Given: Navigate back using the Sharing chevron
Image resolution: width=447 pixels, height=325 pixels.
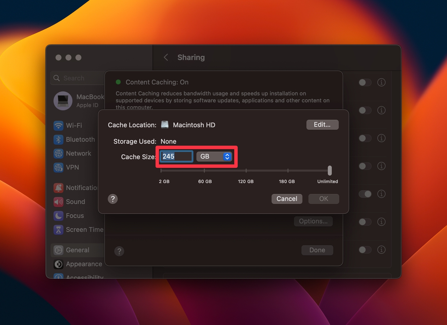Looking at the screenshot, I should point(166,57).
